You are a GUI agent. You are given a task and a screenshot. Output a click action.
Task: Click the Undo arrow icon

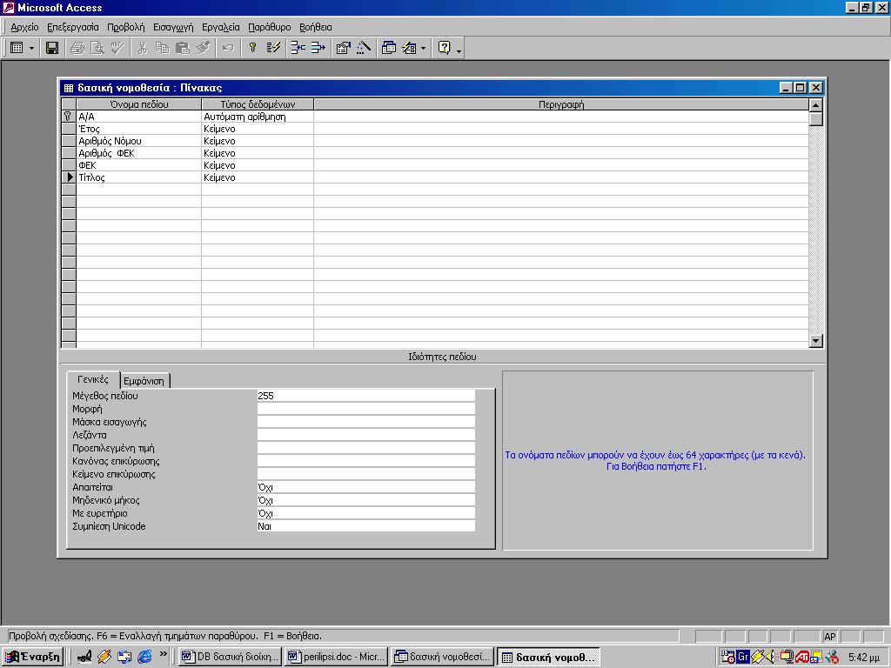pyautogui.click(x=228, y=49)
